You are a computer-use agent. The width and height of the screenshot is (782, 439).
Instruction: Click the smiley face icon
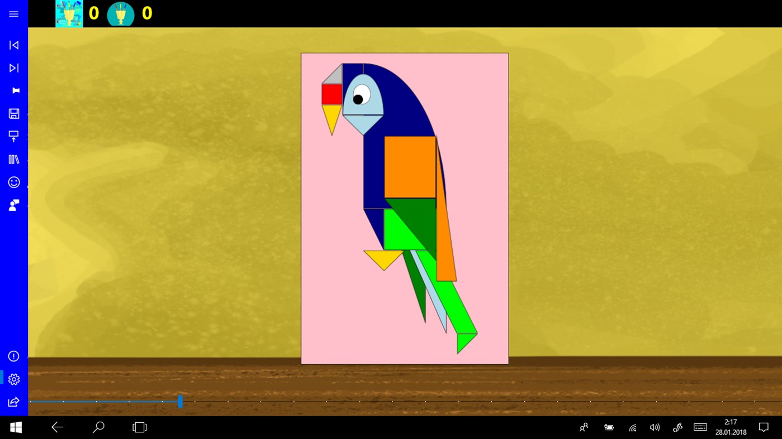[13, 182]
